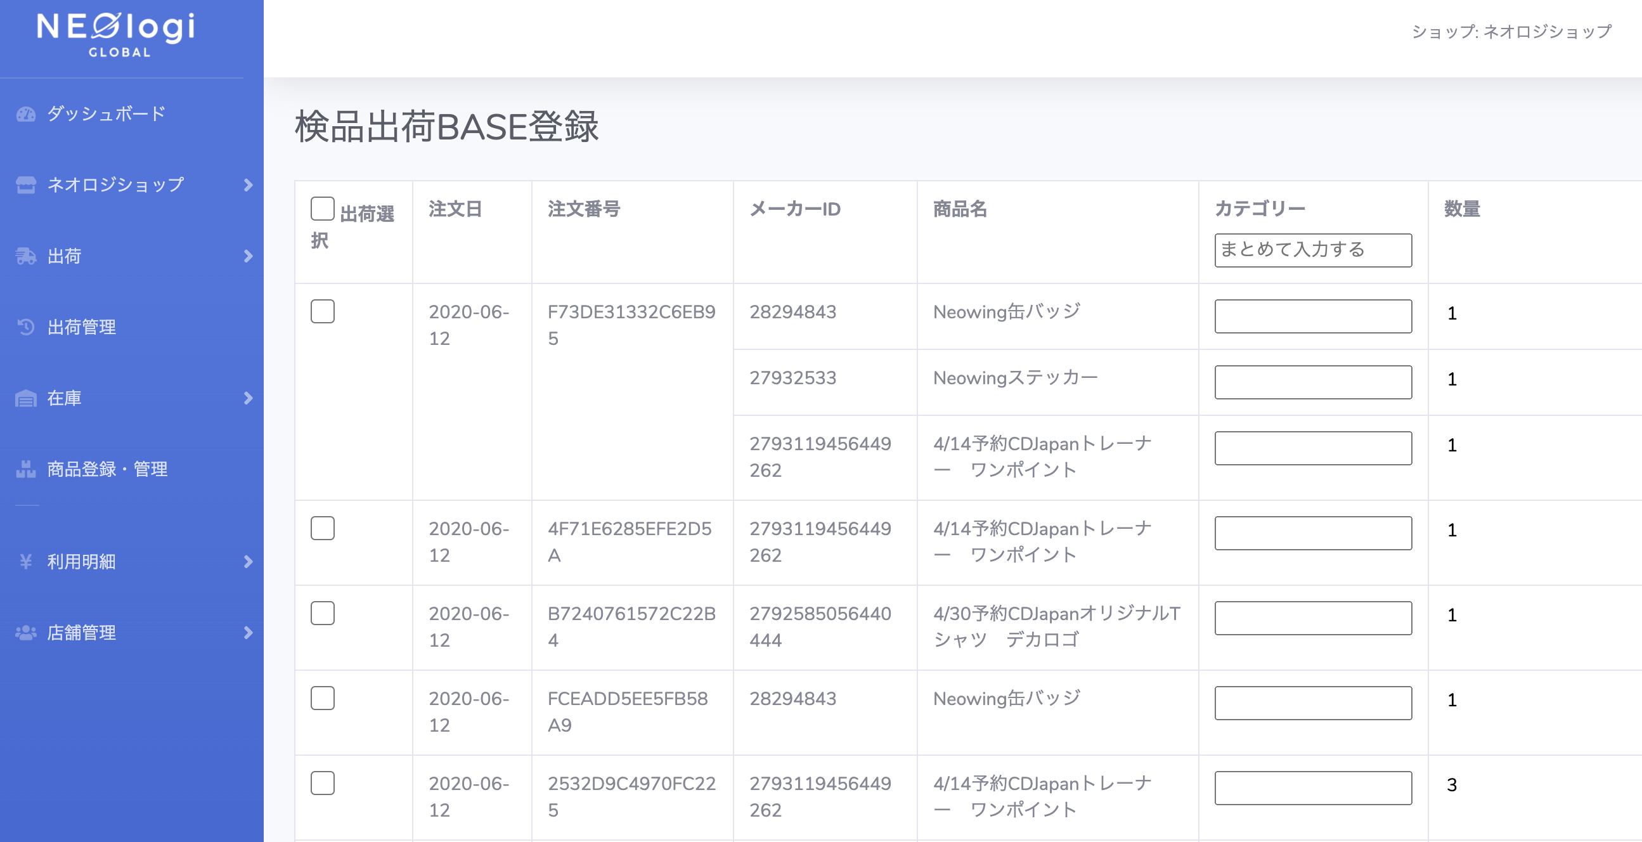This screenshot has height=842, width=1642.
Task: Check the order 2532D9C4970FC225 checkbox
Action: coord(323,783)
